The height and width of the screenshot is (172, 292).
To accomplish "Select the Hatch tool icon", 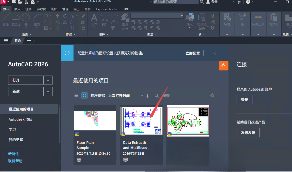I will pos(46,28).
